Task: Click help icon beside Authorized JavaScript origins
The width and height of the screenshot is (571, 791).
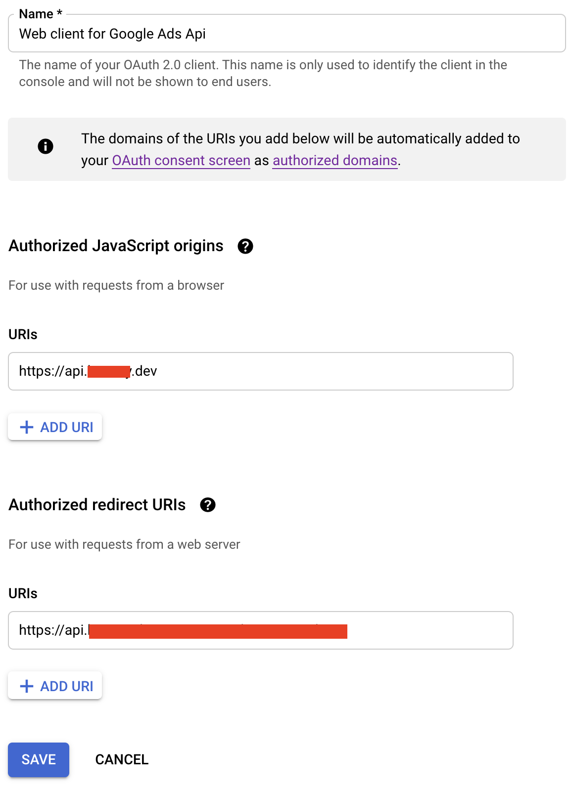Action: coord(245,246)
